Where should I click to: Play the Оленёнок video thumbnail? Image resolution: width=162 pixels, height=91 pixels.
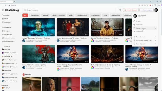pyautogui.click(x=107, y=27)
